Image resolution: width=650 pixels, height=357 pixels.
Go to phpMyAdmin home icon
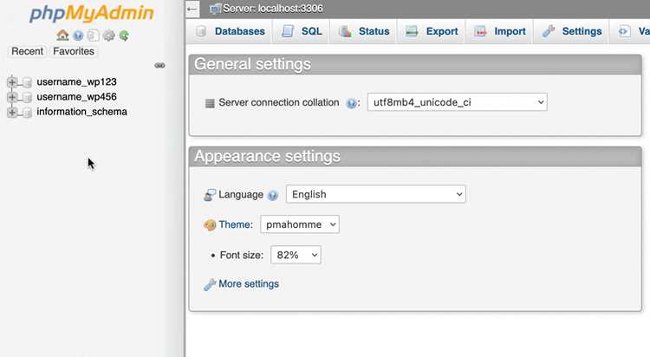tap(62, 36)
